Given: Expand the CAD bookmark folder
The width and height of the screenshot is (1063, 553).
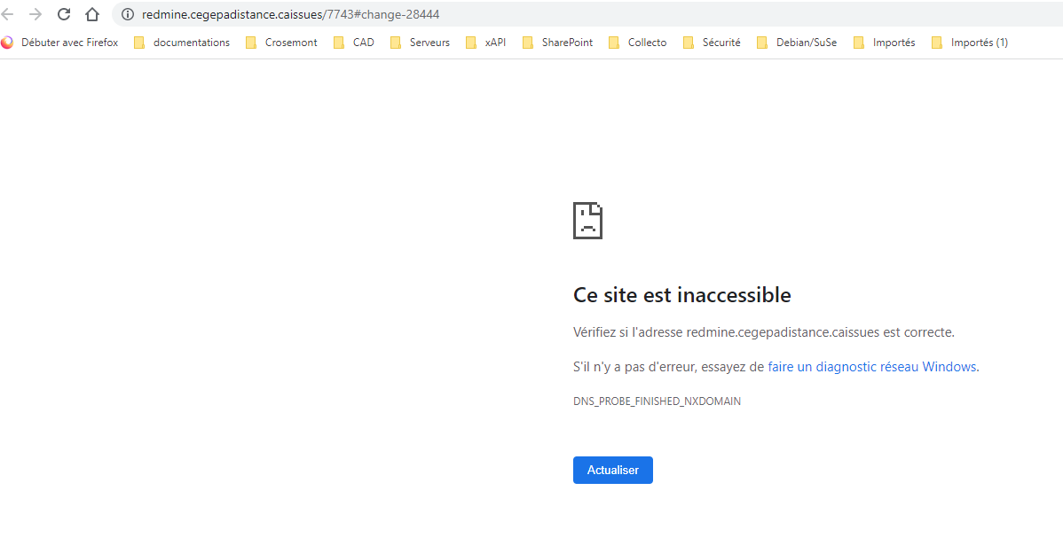Looking at the screenshot, I should (x=354, y=43).
